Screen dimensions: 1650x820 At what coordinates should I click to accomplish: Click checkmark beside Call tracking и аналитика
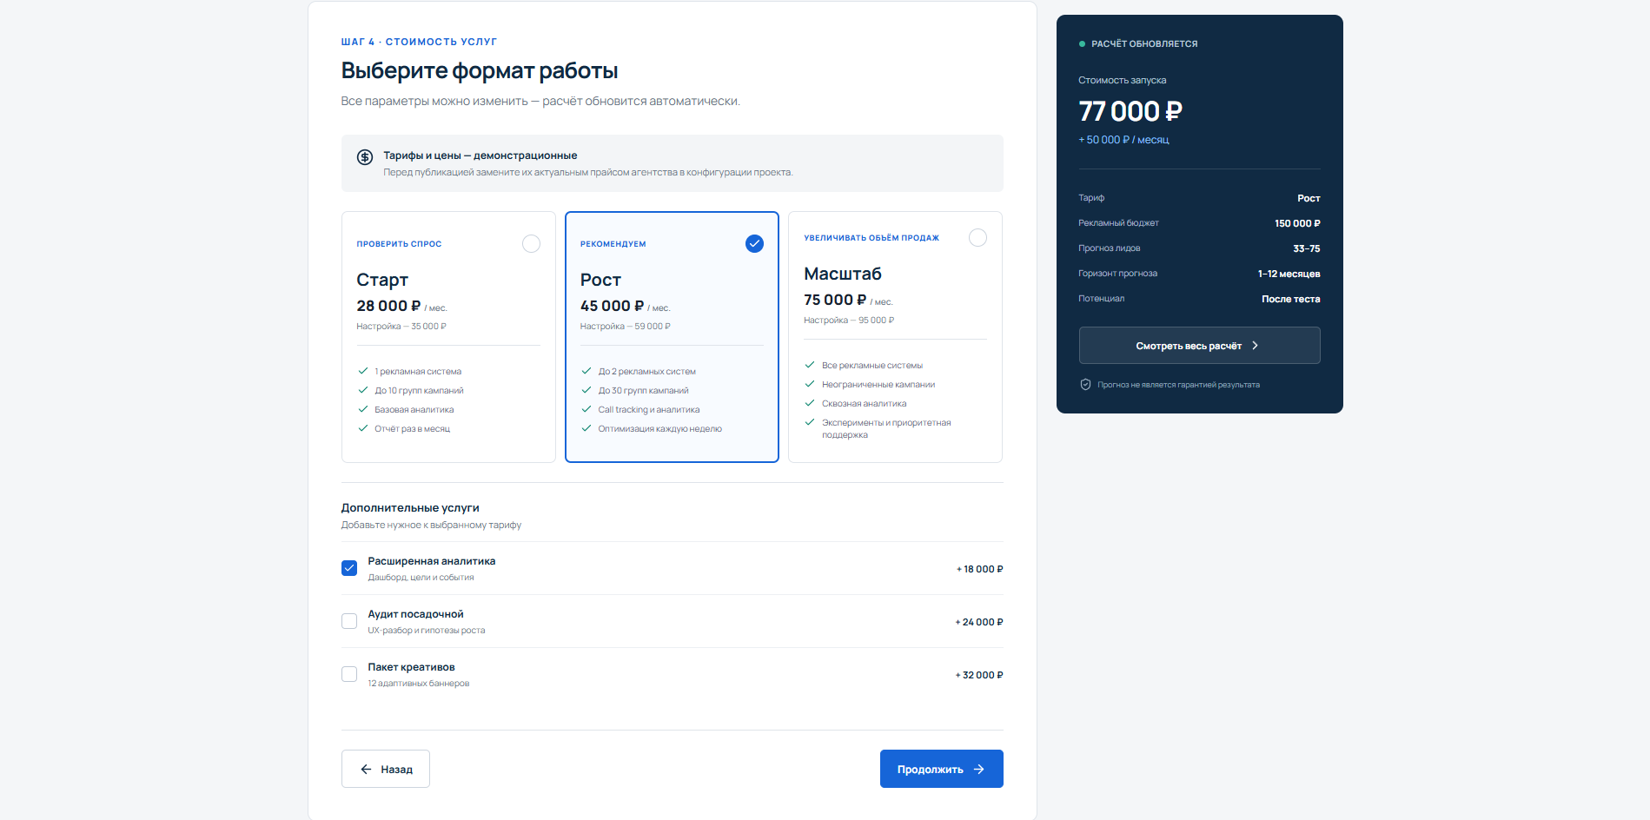(x=586, y=409)
